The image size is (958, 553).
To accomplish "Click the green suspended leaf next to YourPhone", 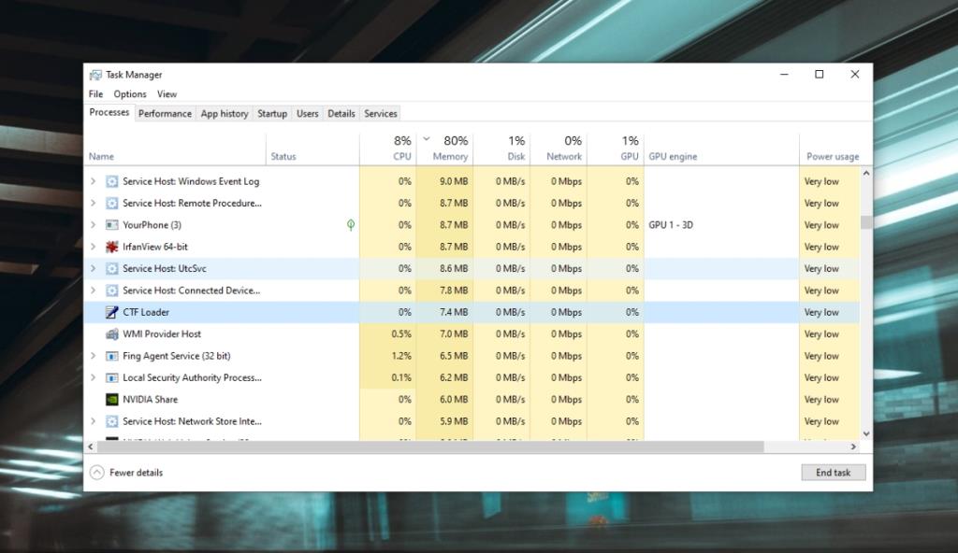I will coord(351,225).
